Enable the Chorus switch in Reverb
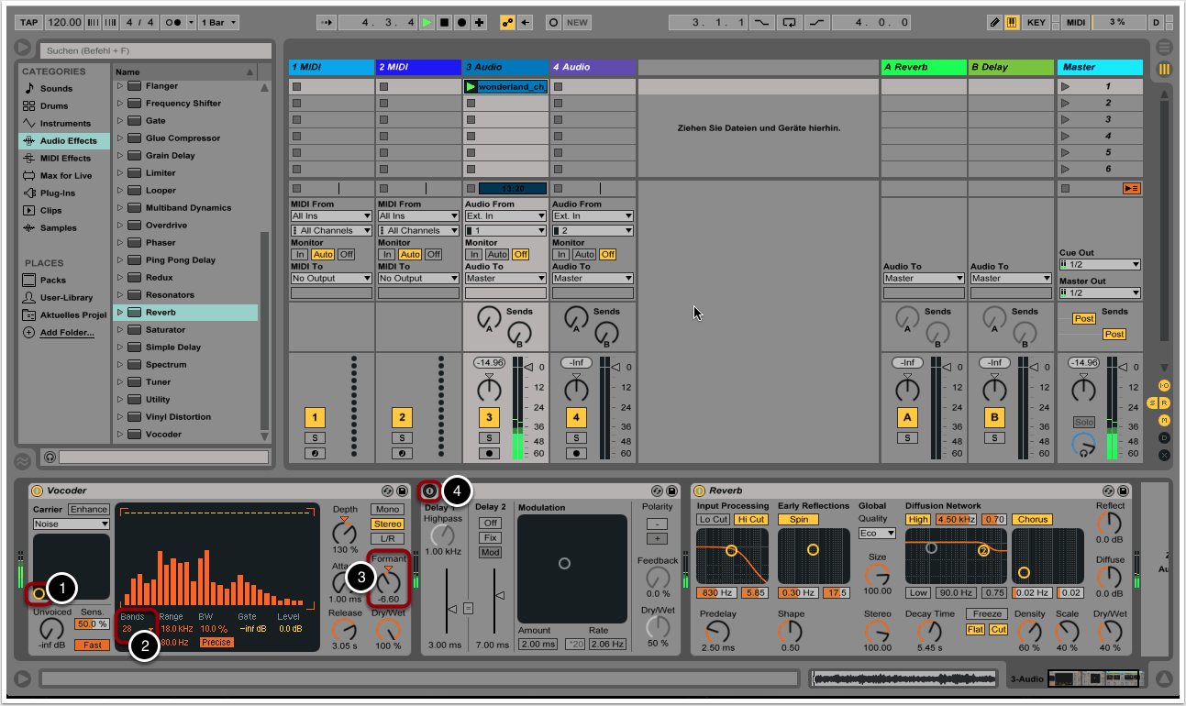1186x706 pixels. click(1032, 520)
